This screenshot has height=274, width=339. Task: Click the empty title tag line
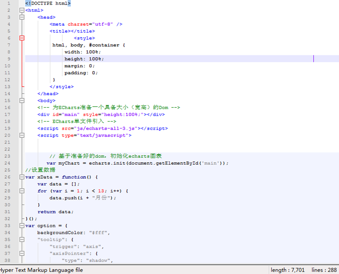(72, 31)
